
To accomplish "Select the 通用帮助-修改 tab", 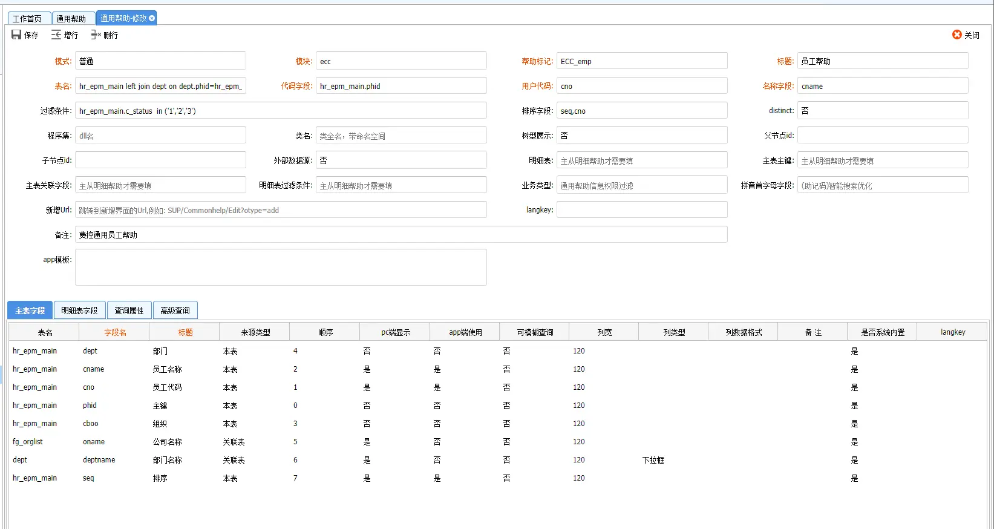I will click(123, 18).
